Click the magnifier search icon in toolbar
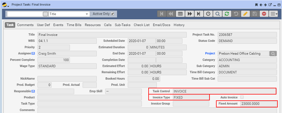This screenshot has height=113, width=282. [217, 14]
